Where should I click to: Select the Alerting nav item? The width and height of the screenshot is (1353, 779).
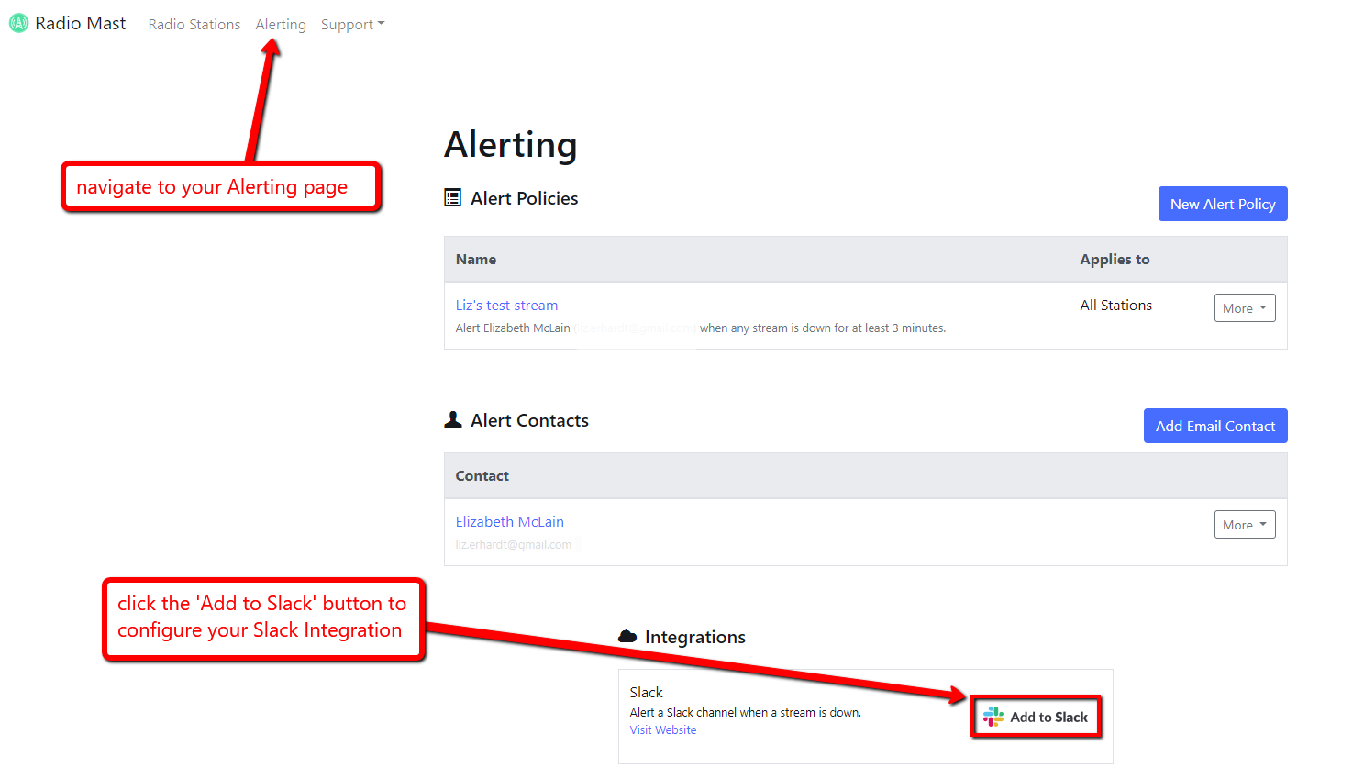pos(281,25)
